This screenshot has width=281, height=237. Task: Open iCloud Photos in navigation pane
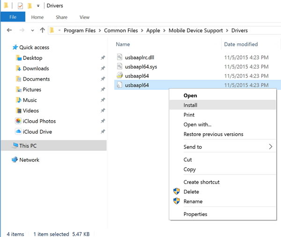(39, 121)
